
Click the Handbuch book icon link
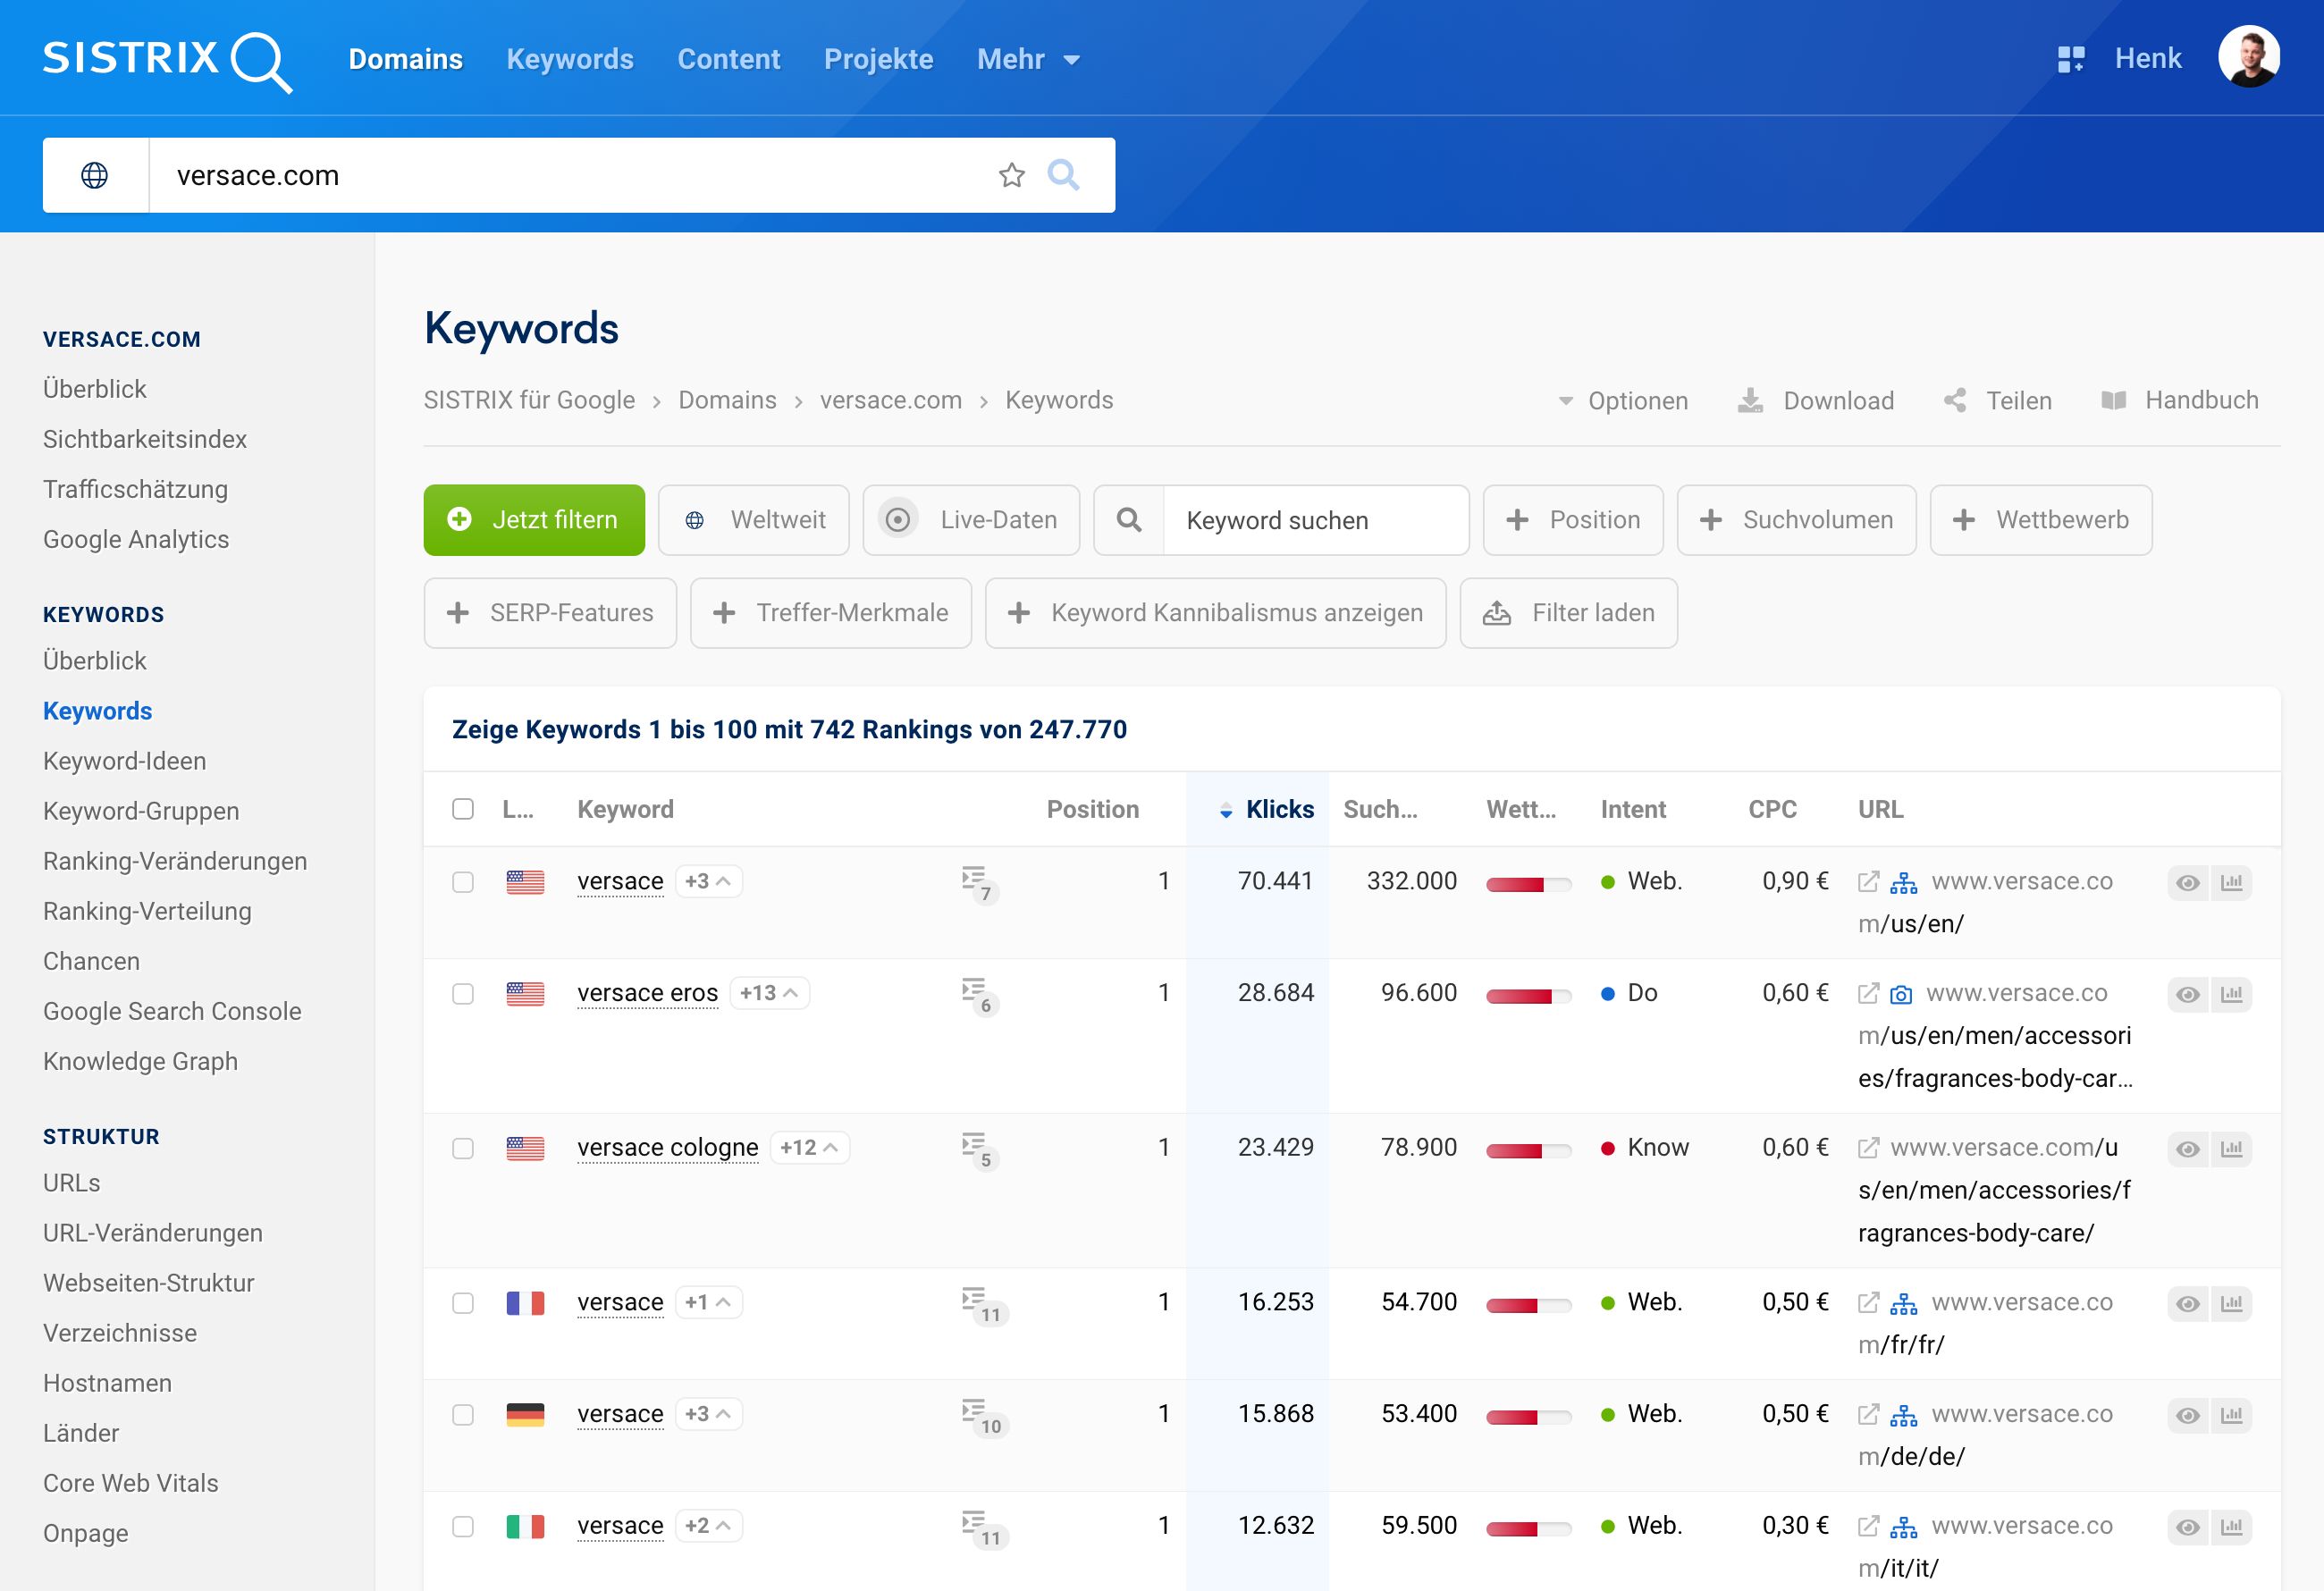pos(2179,400)
